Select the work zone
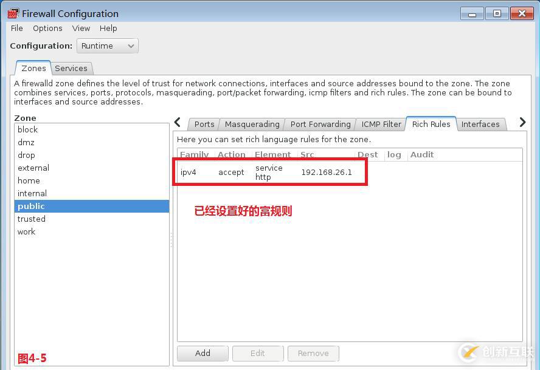The width and height of the screenshot is (540, 370). point(92,231)
